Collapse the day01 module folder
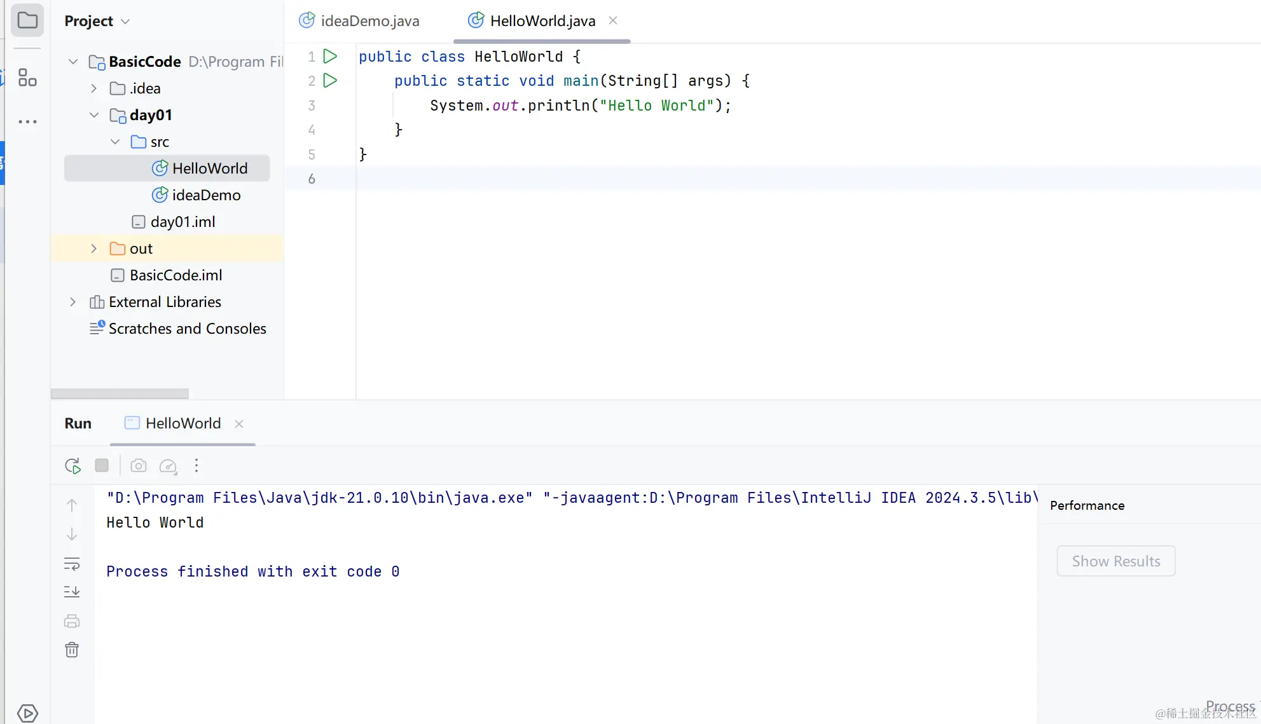The width and height of the screenshot is (1261, 724). coord(94,115)
